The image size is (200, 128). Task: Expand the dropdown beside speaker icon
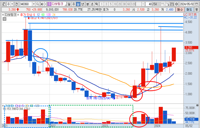[x=45, y=4]
